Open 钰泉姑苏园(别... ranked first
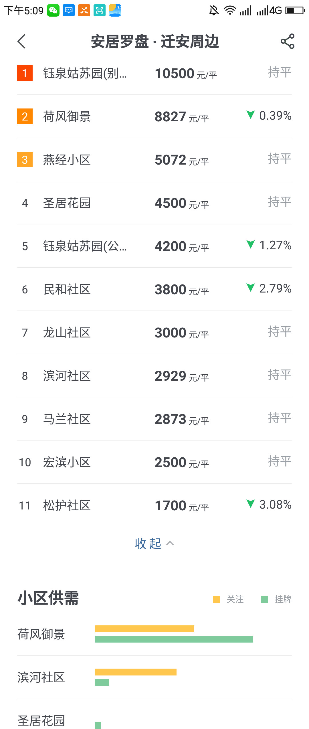 tap(85, 73)
